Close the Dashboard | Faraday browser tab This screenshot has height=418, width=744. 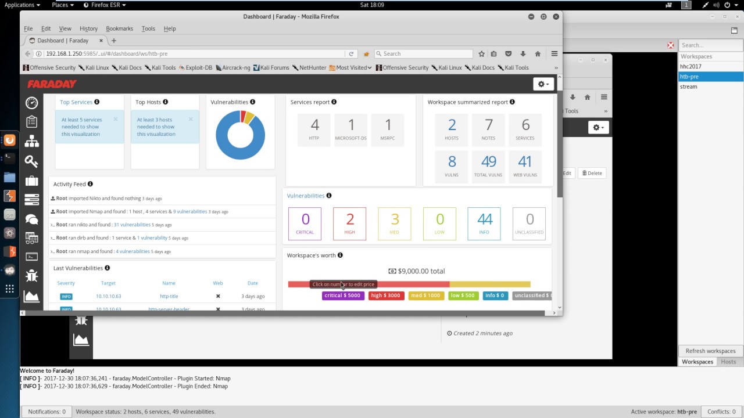pos(102,41)
